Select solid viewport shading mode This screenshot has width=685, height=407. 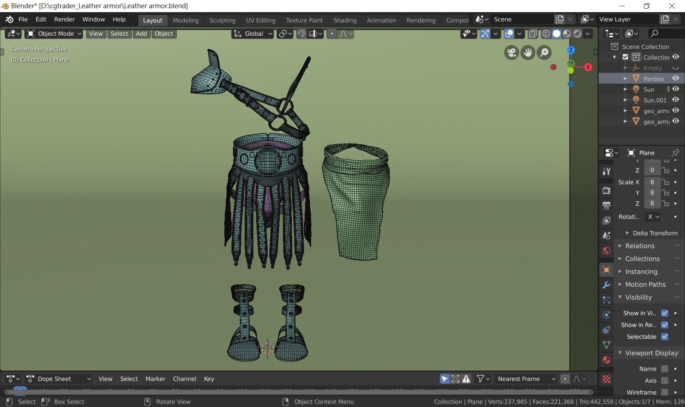(556, 34)
